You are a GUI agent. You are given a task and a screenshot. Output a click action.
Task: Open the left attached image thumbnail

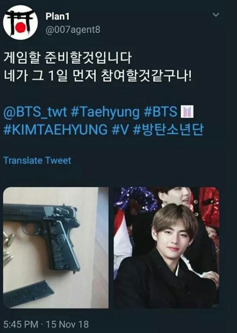pyautogui.click(x=56, y=247)
